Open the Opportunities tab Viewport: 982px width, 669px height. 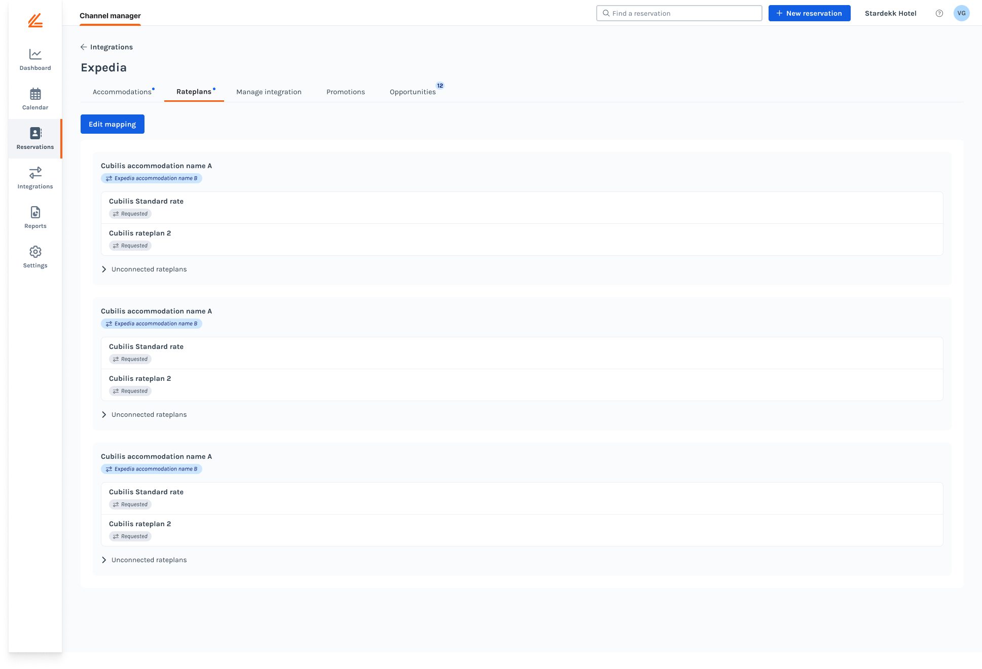(413, 92)
